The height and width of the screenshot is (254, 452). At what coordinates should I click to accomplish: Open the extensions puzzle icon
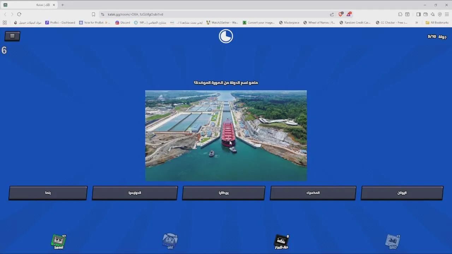click(x=400, y=14)
